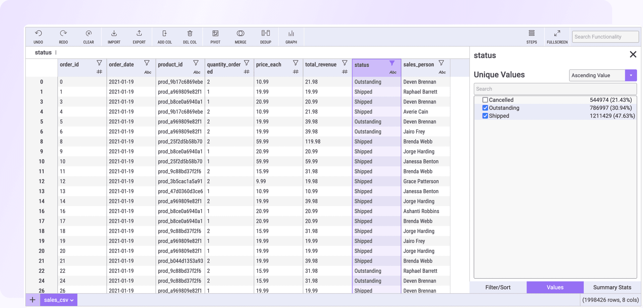This screenshot has width=643, height=308.
Task: Switch to the Filter/Sort tab
Action: click(498, 287)
